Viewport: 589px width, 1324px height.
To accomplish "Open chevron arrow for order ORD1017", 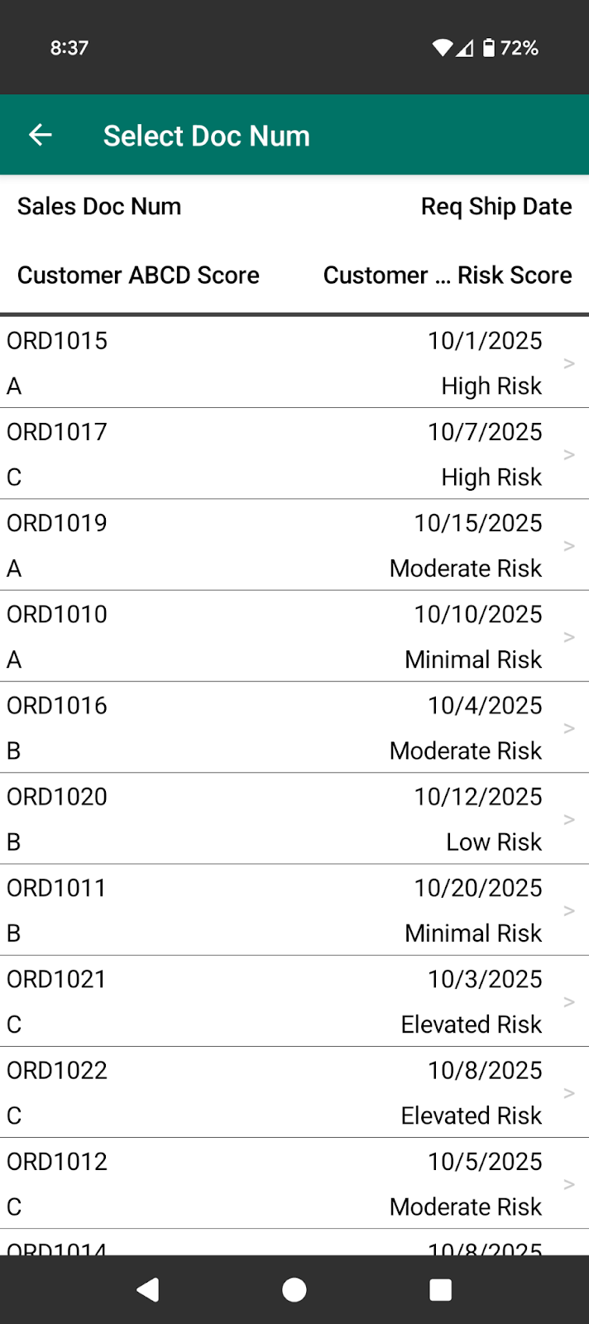I will pos(568,454).
